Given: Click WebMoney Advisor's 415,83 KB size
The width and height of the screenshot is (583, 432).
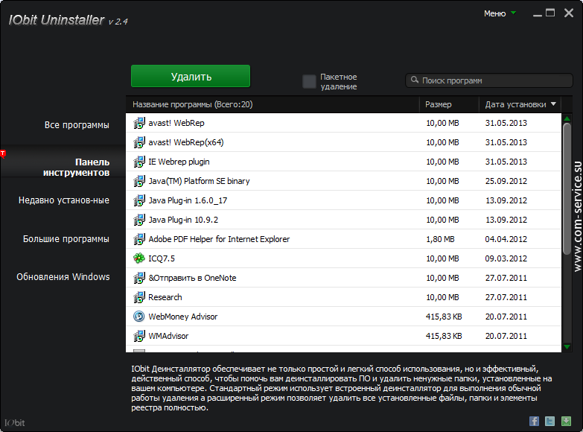Looking at the screenshot, I should [444, 317].
